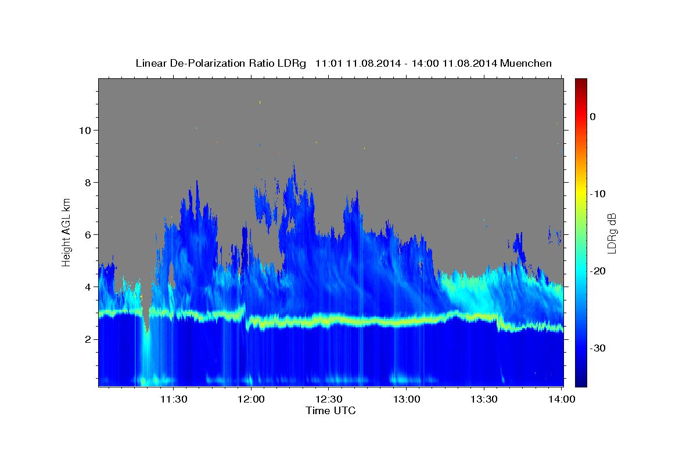The height and width of the screenshot is (464, 697).
Task: Click the plot title 'Linear De-Polarization Ratio LDRg'
Action: coord(221,63)
